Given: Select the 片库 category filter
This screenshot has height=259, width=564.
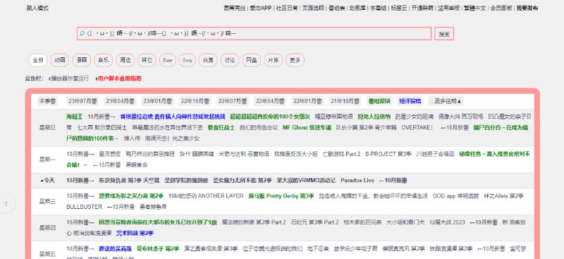Looking at the screenshot, I should pyautogui.click(x=274, y=60).
